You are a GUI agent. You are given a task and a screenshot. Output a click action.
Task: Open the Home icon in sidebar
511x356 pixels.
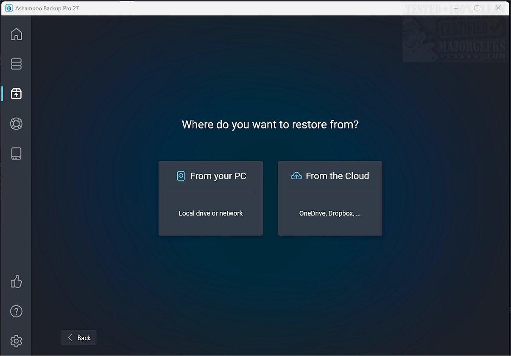click(16, 34)
